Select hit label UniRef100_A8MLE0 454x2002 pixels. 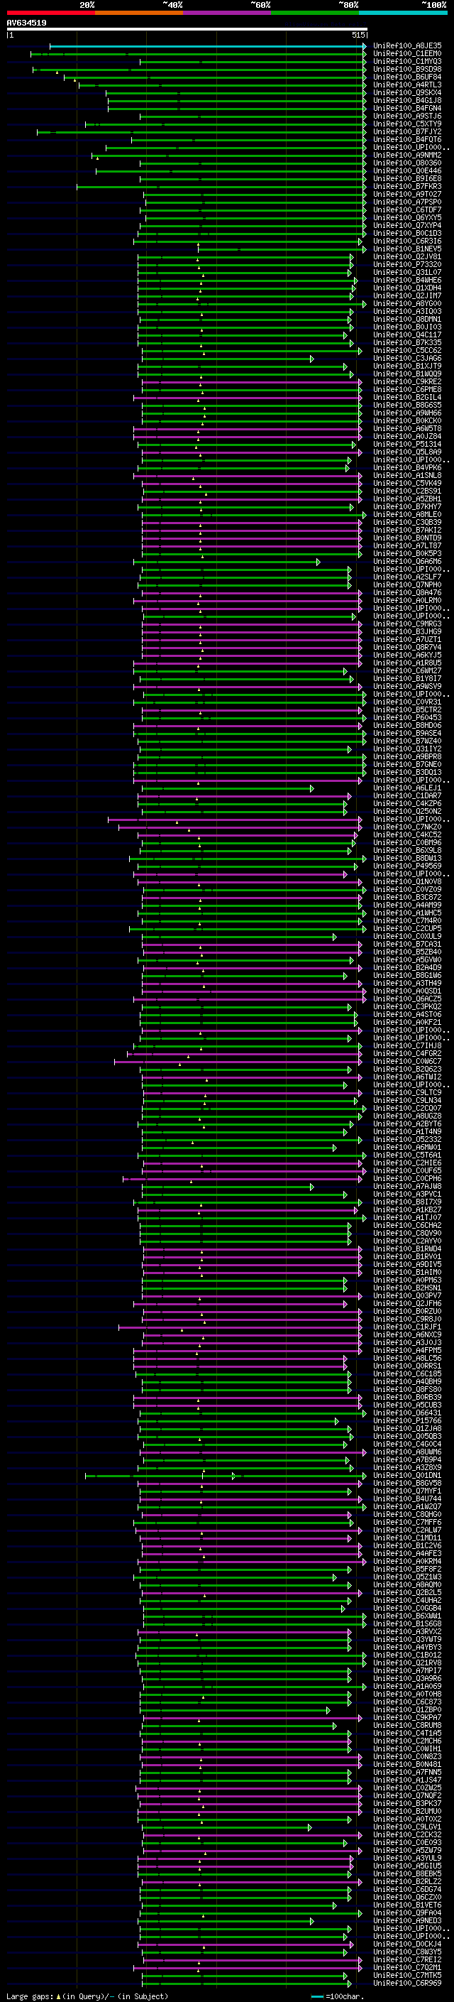point(407,514)
